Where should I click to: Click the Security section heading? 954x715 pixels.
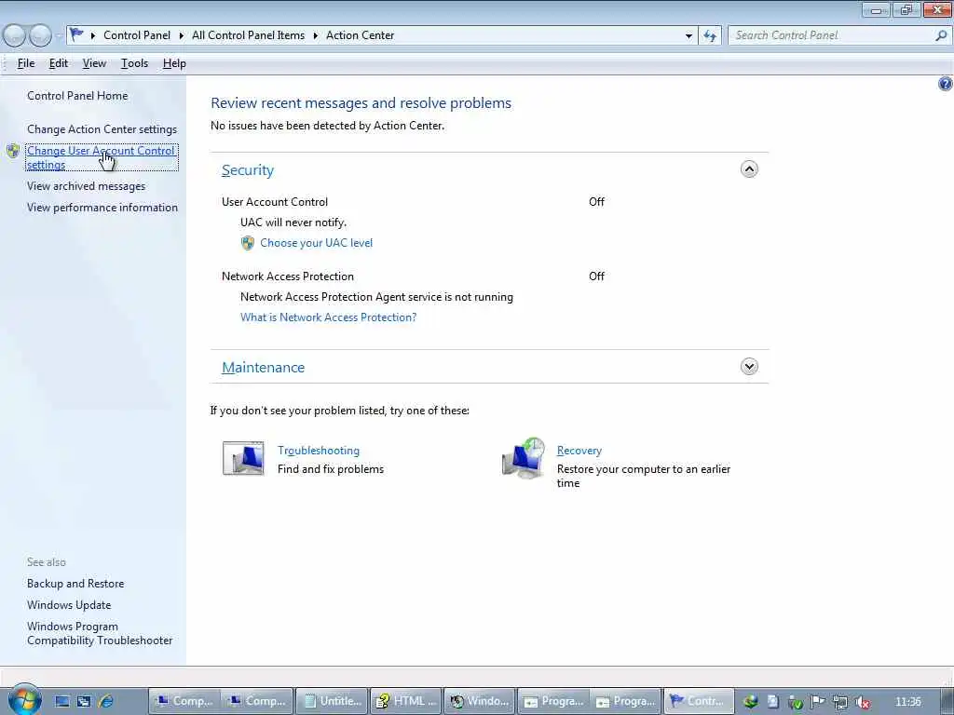[248, 170]
